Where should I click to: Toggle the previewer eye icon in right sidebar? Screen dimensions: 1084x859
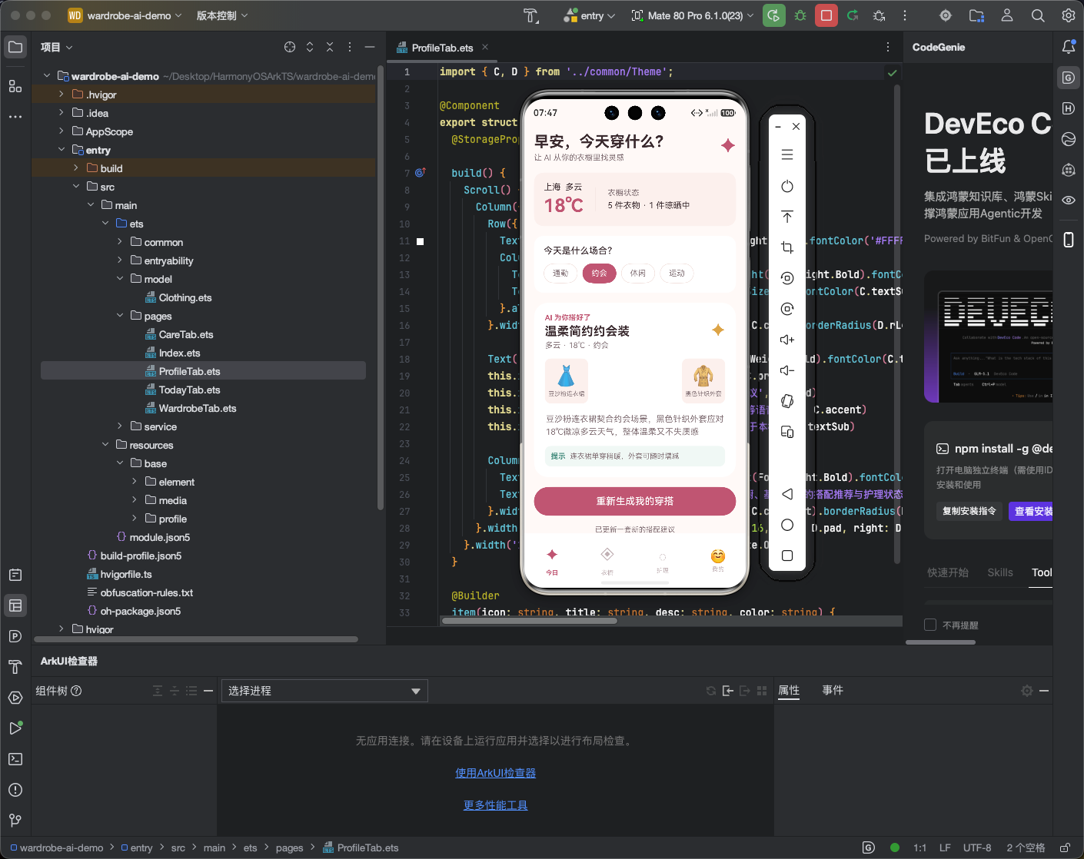click(x=1069, y=200)
